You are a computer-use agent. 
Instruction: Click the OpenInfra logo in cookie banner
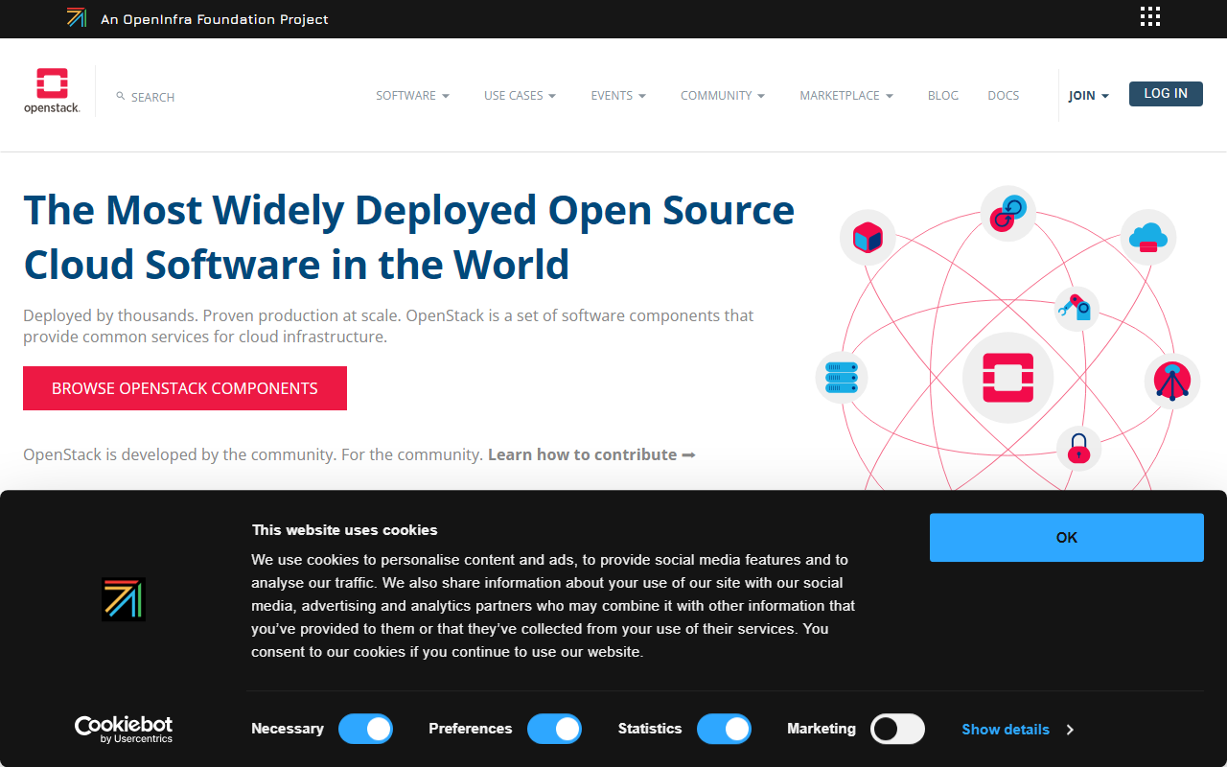click(x=124, y=599)
